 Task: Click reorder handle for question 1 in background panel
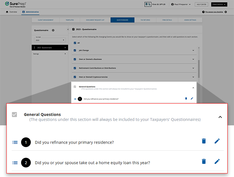pos(75,99)
